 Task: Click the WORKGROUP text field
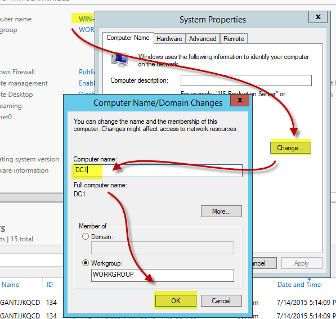coord(163,275)
